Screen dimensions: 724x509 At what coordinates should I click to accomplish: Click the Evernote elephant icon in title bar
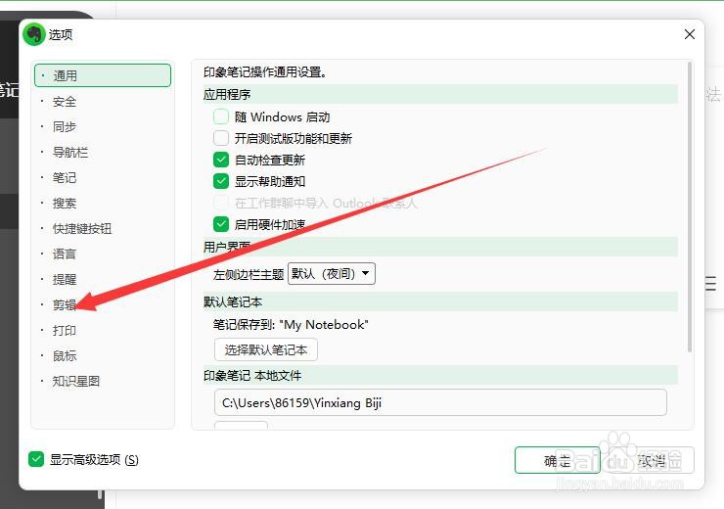33,34
